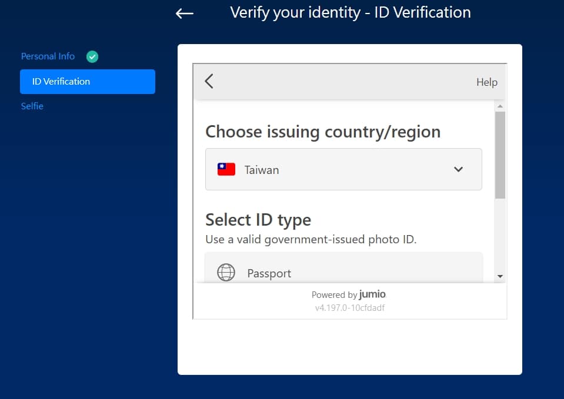564x399 pixels.
Task: Click version text v4.197.0-10cfdadf
Action: [349, 308]
